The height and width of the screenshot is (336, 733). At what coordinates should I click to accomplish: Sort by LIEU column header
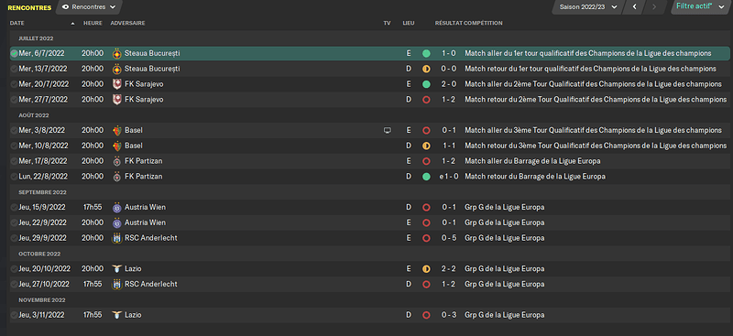(x=408, y=23)
